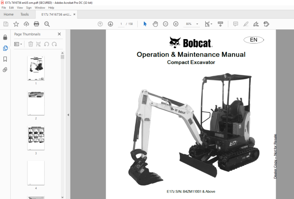Collapse the navigation pane arrow
The image size is (294, 199).
point(68,115)
